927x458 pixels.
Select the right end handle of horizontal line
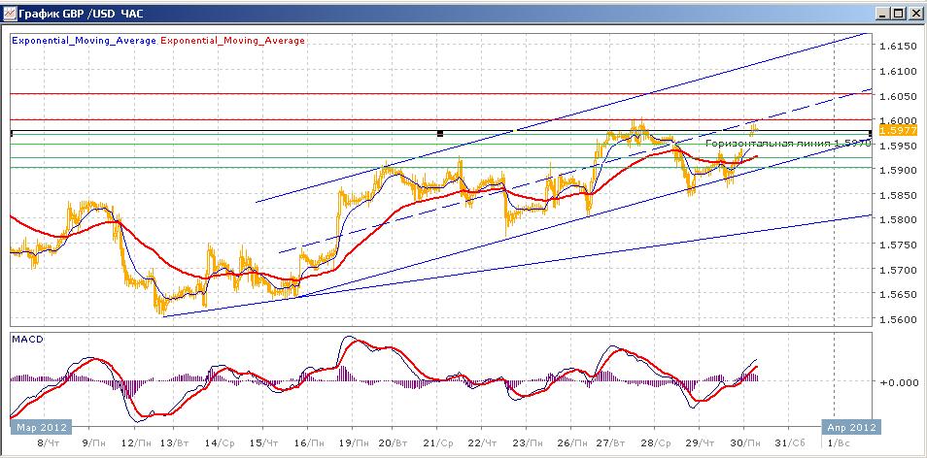click(x=871, y=133)
